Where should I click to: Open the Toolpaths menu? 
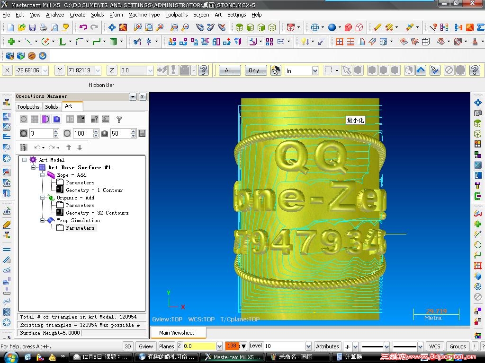coord(176,15)
